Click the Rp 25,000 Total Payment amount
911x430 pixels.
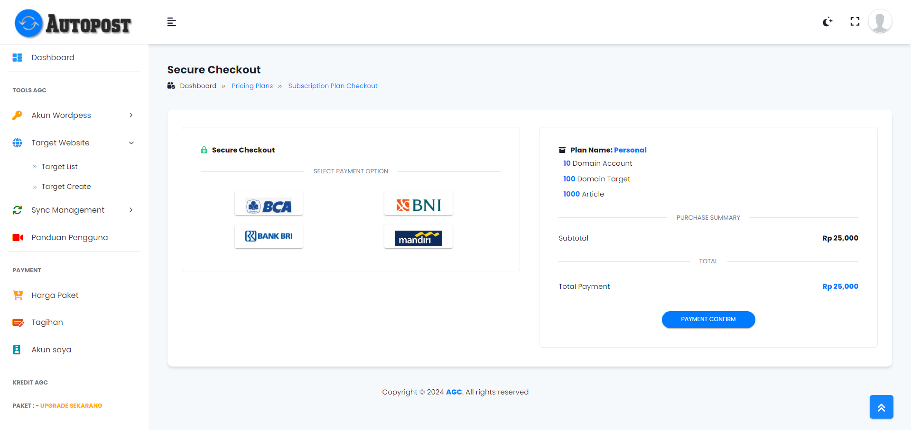point(840,287)
